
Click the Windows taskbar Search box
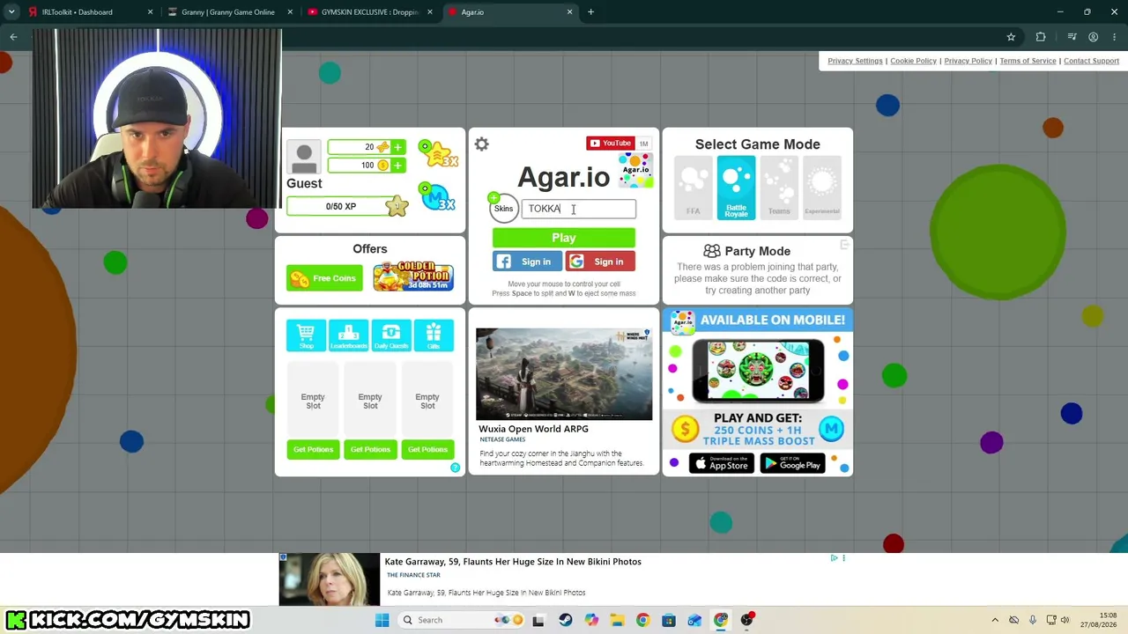pyautogui.click(x=463, y=620)
